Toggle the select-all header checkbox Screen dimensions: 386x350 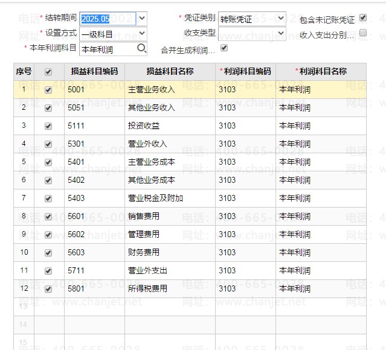49,72
